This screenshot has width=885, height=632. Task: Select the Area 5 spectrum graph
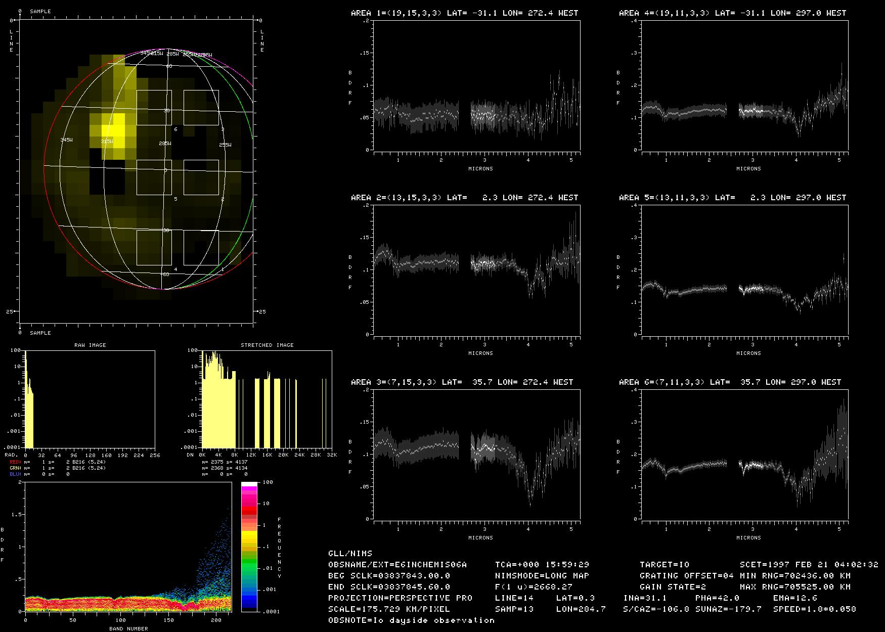(744, 270)
